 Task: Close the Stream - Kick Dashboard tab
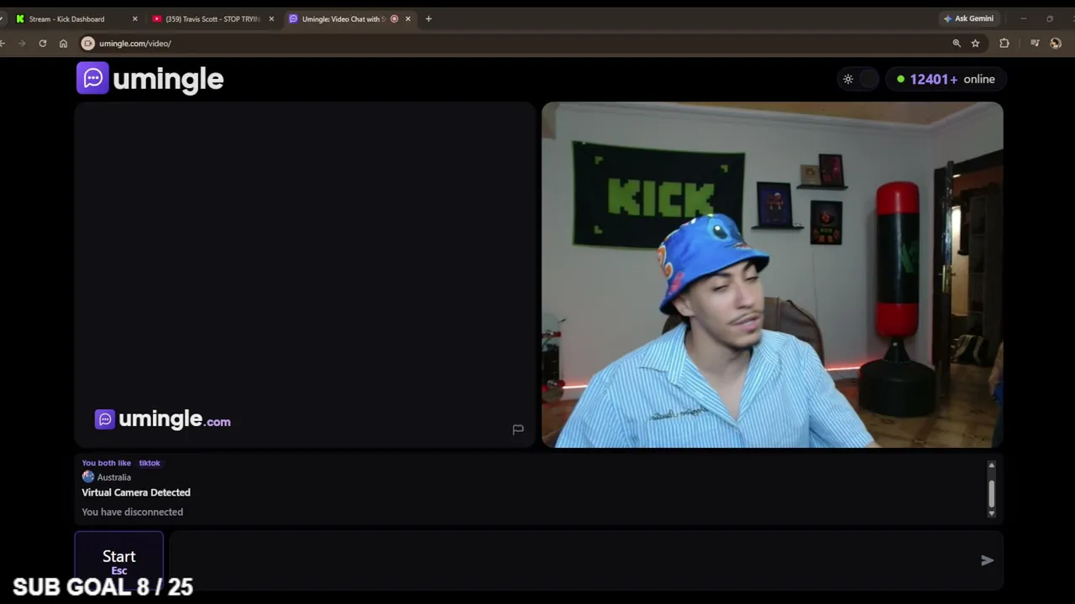(x=134, y=18)
